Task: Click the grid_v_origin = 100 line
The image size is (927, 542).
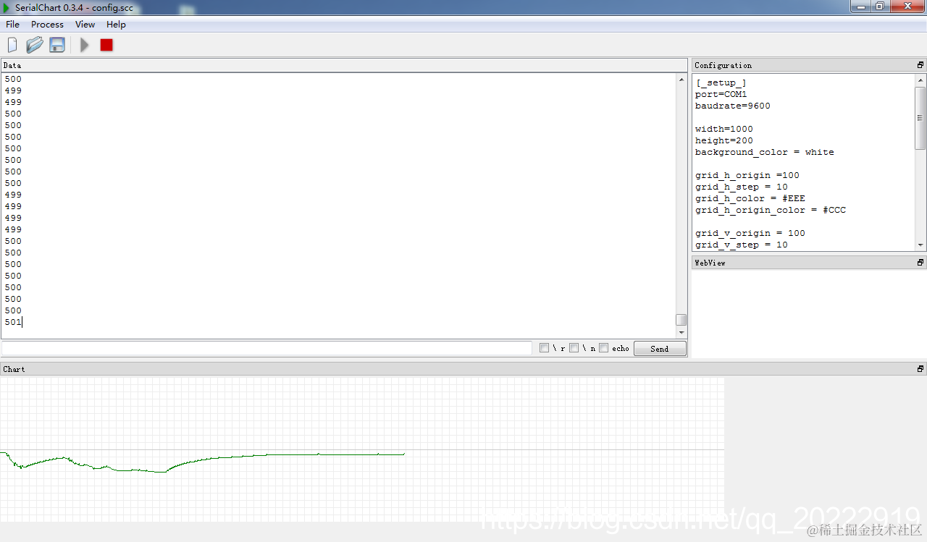Action: pos(750,233)
